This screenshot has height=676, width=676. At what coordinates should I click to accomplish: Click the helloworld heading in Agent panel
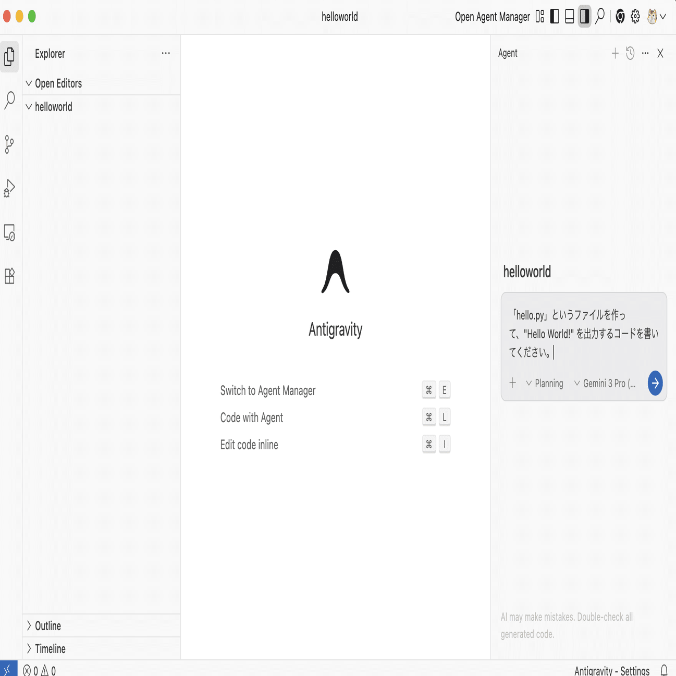pos(527,272)
